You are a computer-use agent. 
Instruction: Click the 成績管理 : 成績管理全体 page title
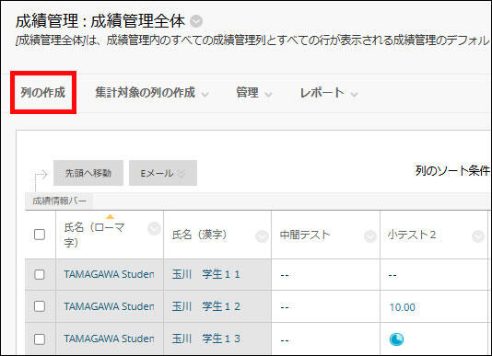[100, 21]
